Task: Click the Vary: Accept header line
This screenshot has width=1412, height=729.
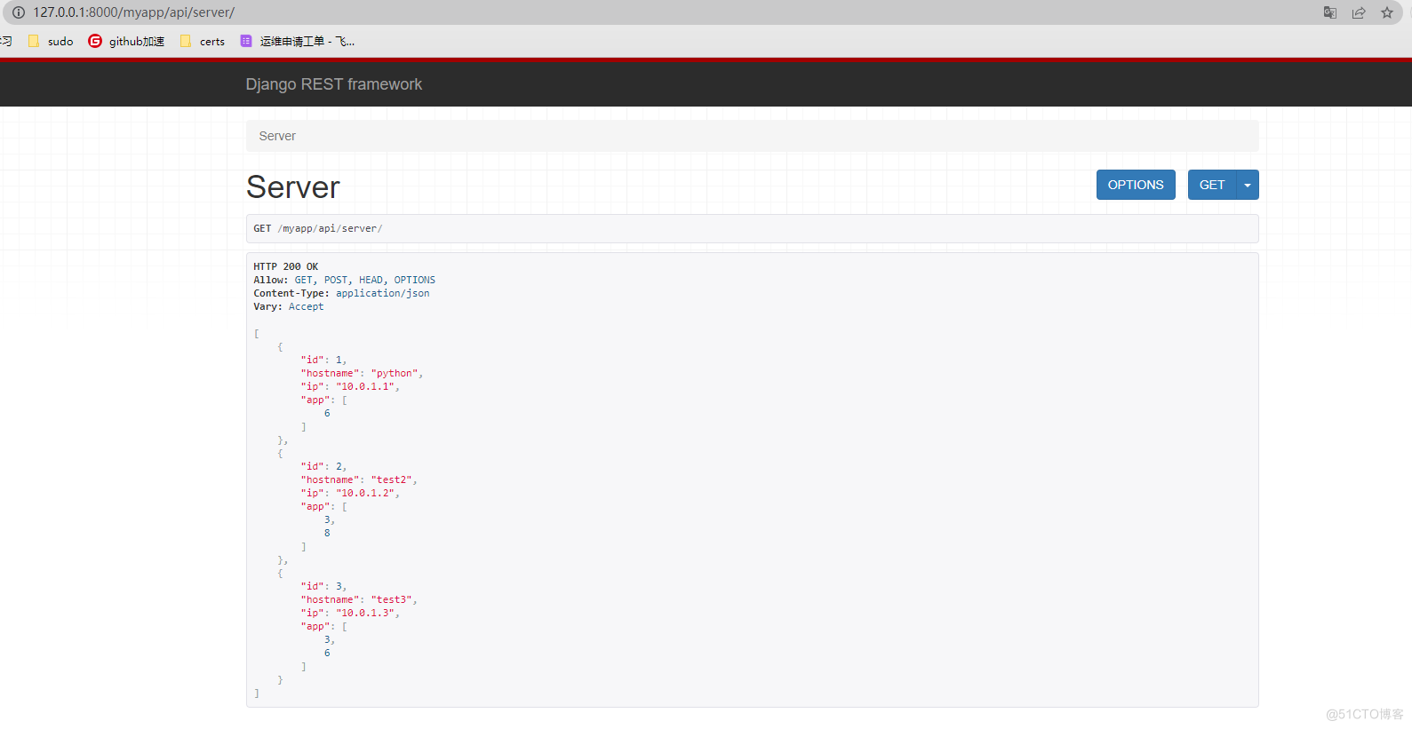Action: 289,306
